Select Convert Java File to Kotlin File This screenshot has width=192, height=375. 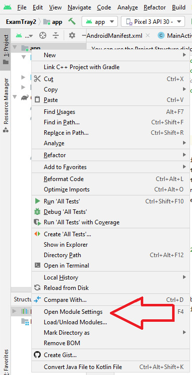(x=111, y=367)
